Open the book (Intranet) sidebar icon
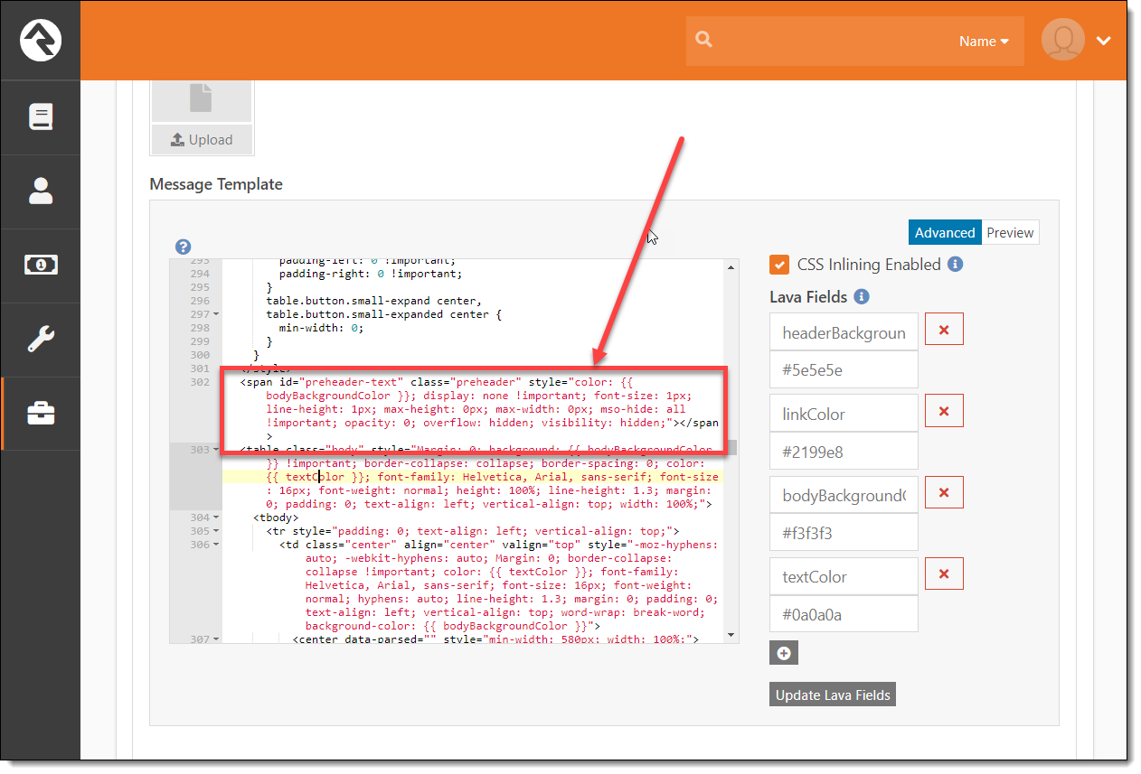Screen dimensions: 1141x774 [41, 117]
